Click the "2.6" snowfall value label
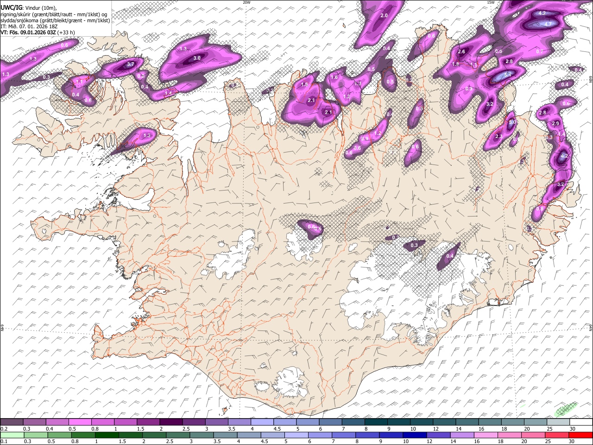The image size is (593, 445). [x=461, y=52]
